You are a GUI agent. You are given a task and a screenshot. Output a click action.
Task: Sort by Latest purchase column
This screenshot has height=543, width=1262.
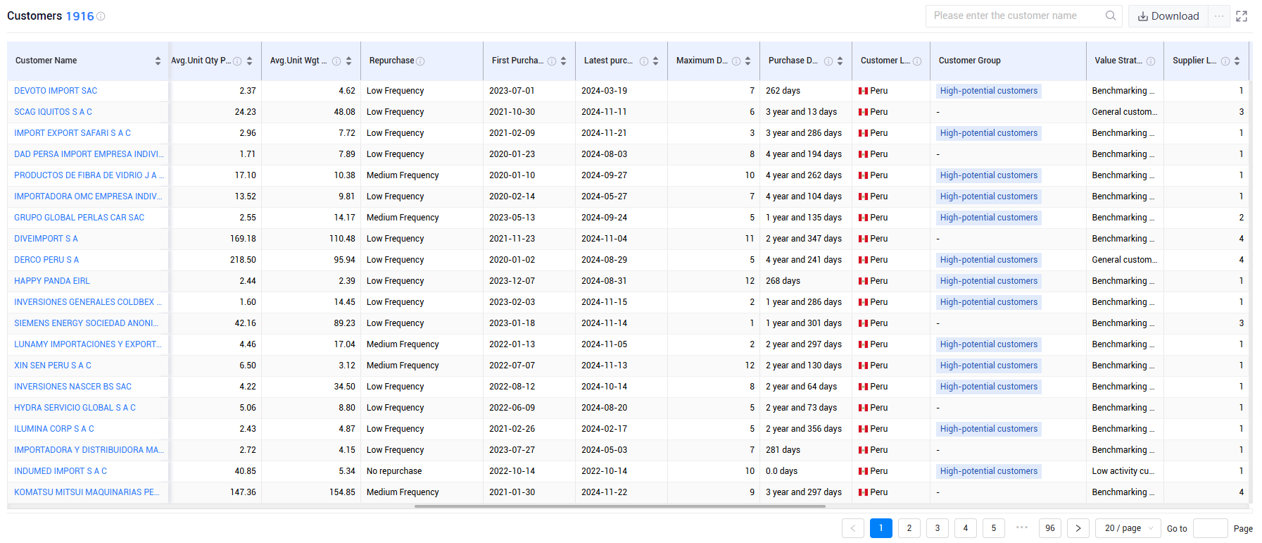(x=655, y=61)
